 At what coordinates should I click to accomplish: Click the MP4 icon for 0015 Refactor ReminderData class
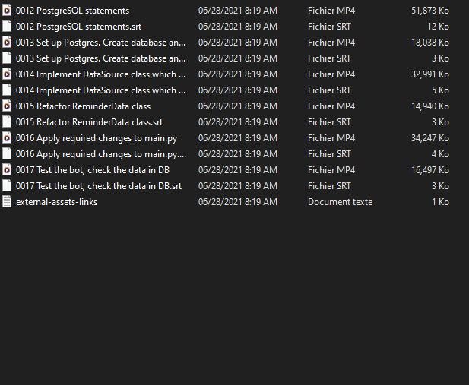[7, 106]
